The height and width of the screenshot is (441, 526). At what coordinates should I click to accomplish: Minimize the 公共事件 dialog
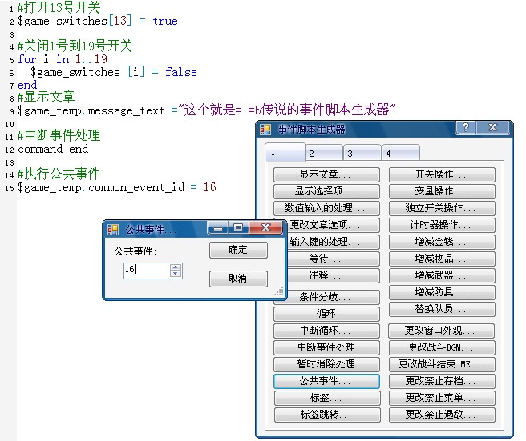[x=218, y=227]
